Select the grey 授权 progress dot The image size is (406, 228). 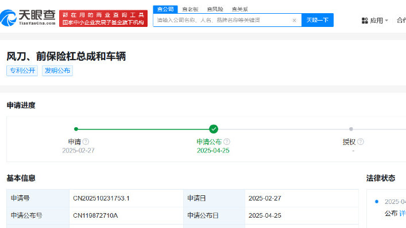(351, 129)
